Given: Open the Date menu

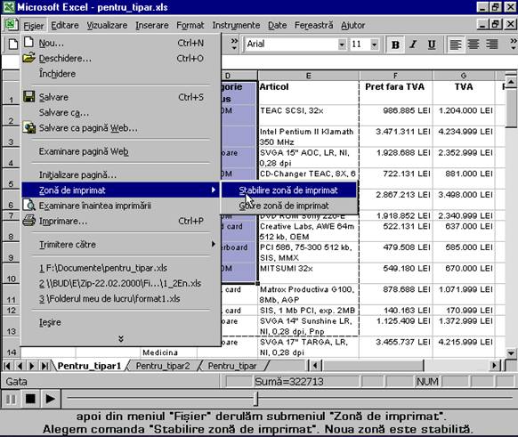Looking at the screenshot, I should (277, 25).
